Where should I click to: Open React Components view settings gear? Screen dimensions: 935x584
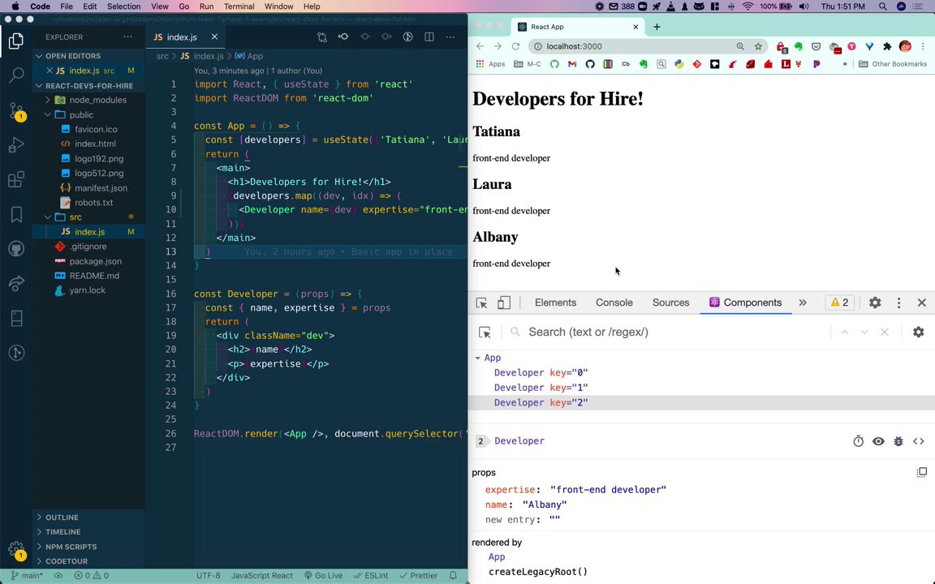pos(918,332)
